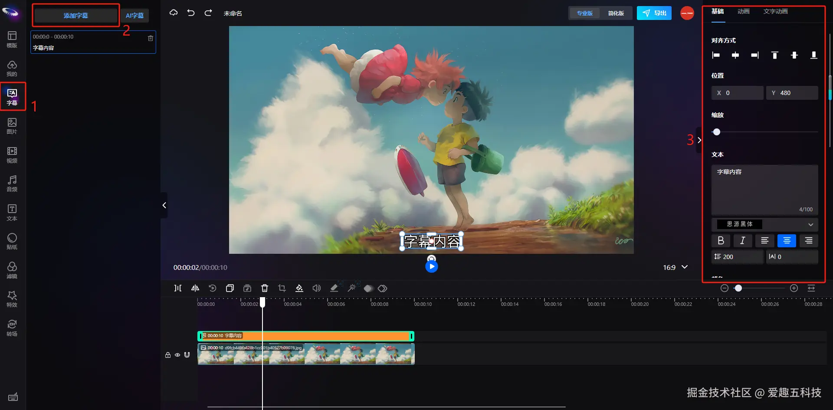Click the trash delete tool in timeline toolbar
The height and width of the screenshot is (410, 833).
[265, 288]
